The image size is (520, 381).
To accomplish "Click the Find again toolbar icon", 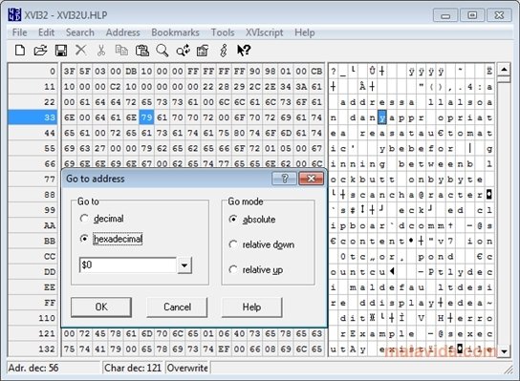I will coord(184,51).
